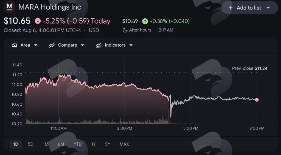This screenshot has width=281, height=155.
Task: Click the pink endpoint dot on the chart
Action: coord(257,100)
